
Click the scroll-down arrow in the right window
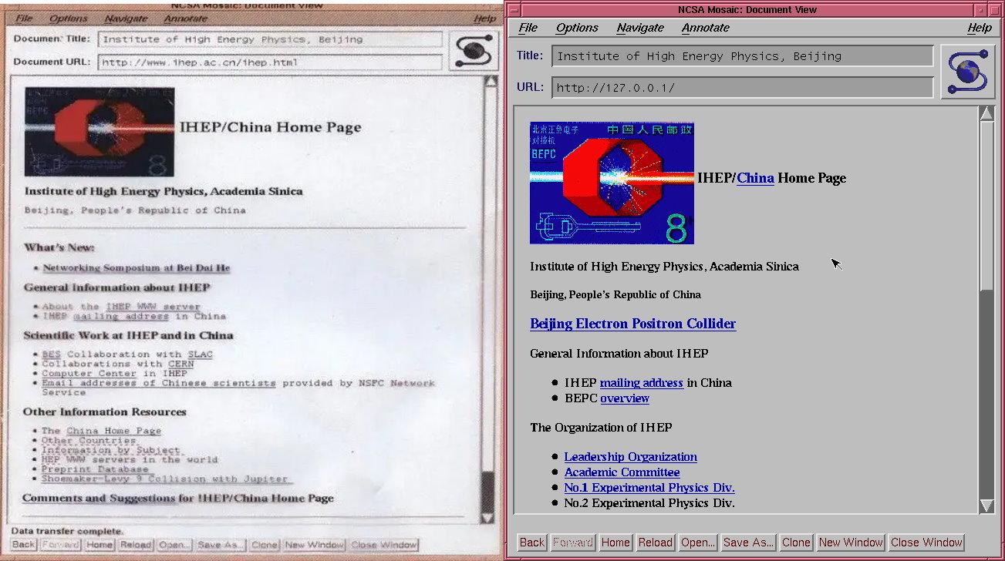[x=986, y=506]
